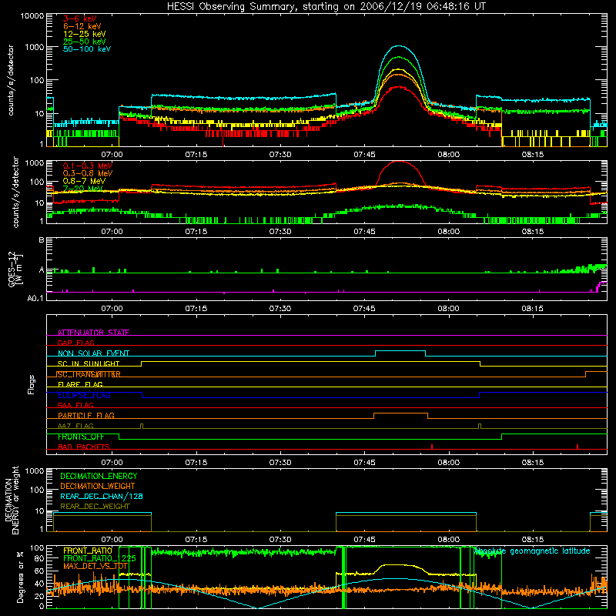Select the 'SAA_FLAG' flag label
The width and height of the screenshot is (616, 616).
point(75,405)
